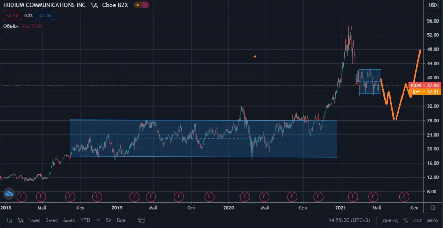443x228 pixels.
Task: Click the earnings marker above Май 2021
Action: 373,196
